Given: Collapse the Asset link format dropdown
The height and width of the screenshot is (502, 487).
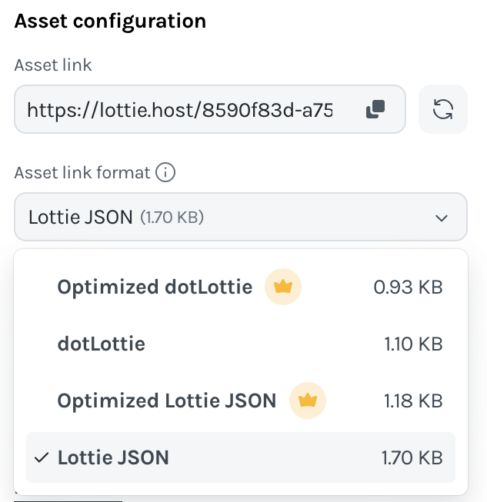Looking at the screenshot, I should [x=241, y=217].
